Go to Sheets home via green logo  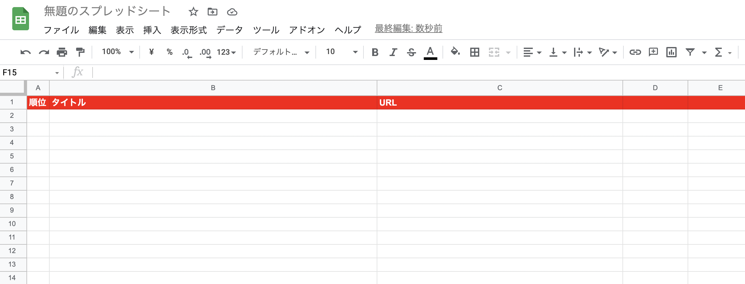[21, 19]
